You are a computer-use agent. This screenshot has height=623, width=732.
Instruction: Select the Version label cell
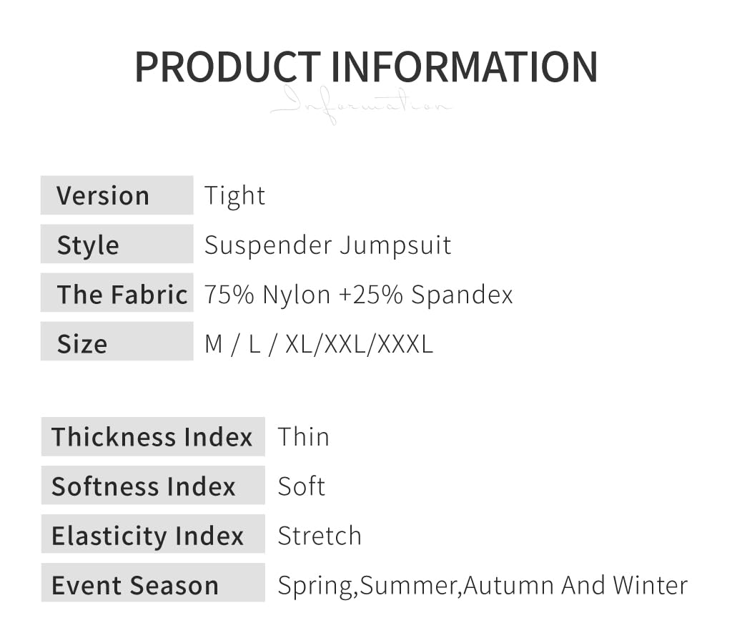coord(117,195)
